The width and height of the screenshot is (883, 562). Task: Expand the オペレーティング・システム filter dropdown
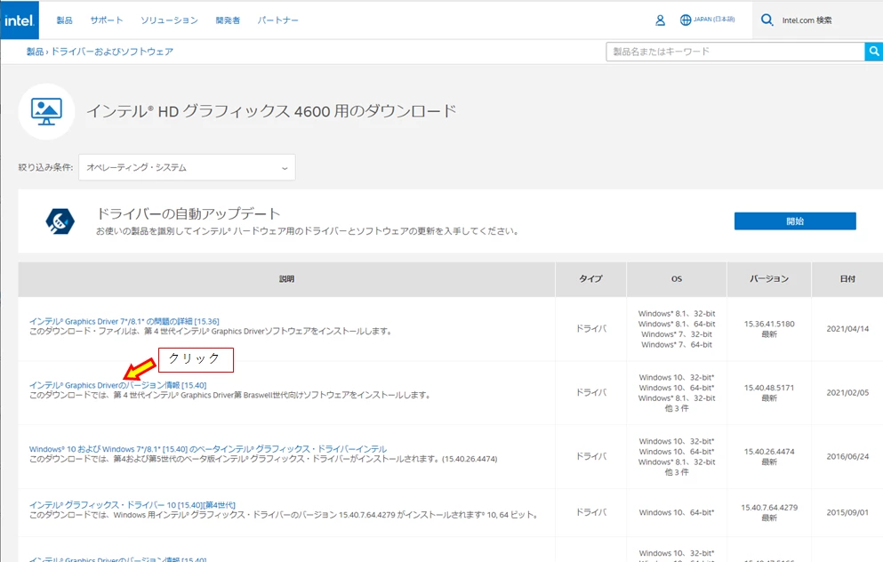tap(187, 167)
